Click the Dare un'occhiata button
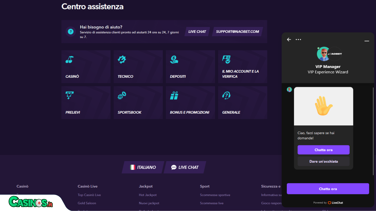Image resolution: width=376 pixels, height=211 pixels. tap(323, 161)
